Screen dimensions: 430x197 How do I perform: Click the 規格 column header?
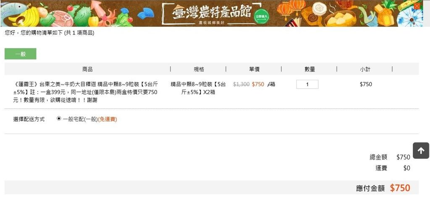click(x=199, y=69)
